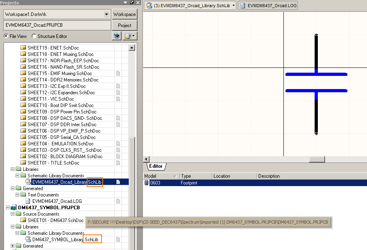Click the DM6437_SYMBOL_Library.SchLib library icon

coord(28,239)
